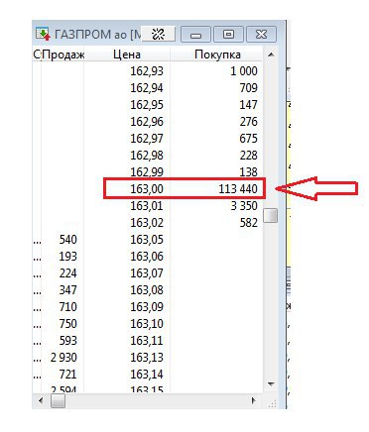
Task: Click the unlink chain icon in title bar
Action: pyautogui.click(x=159, y=34)
